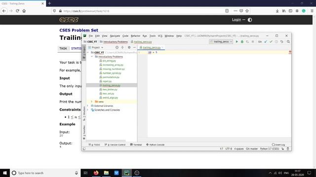316x177 pixels.
Task: Open Search Everywhere magnifier icon
Action: tap(288, 42)
